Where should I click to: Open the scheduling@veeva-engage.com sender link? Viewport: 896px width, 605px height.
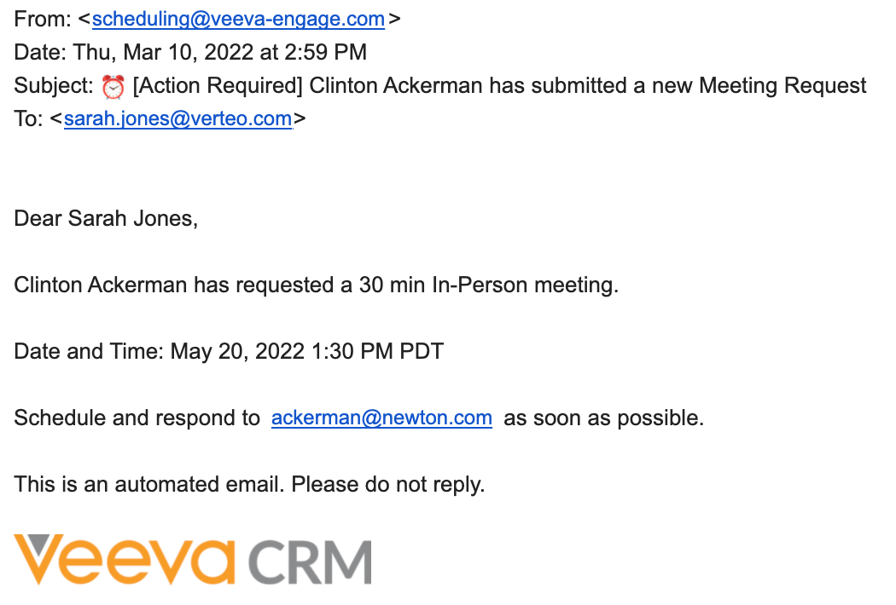pyautogui.click(x=238, y=20)
